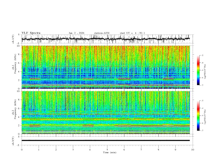Click the time axis tick label "6"
217x168 pixels.
(x=124, y=150)
